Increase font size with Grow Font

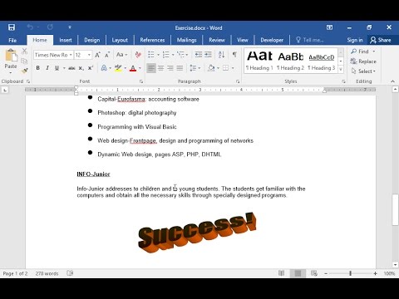coord(98,55)
